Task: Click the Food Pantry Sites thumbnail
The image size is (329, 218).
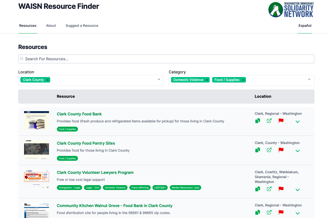Action: 37,149
